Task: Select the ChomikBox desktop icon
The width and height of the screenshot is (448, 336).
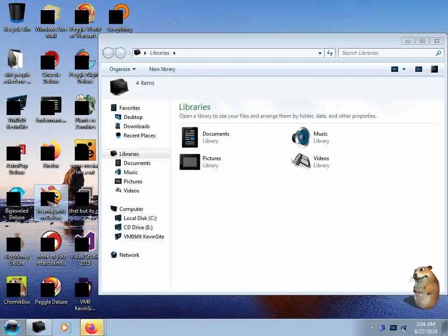Action: coord(17,290)
